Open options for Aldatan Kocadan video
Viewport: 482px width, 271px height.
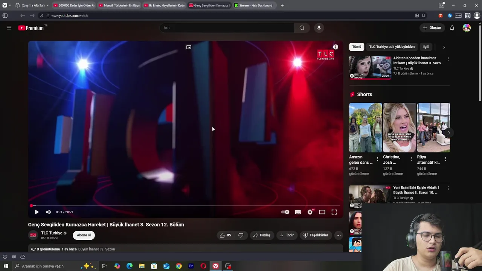[x=448, y=59]
